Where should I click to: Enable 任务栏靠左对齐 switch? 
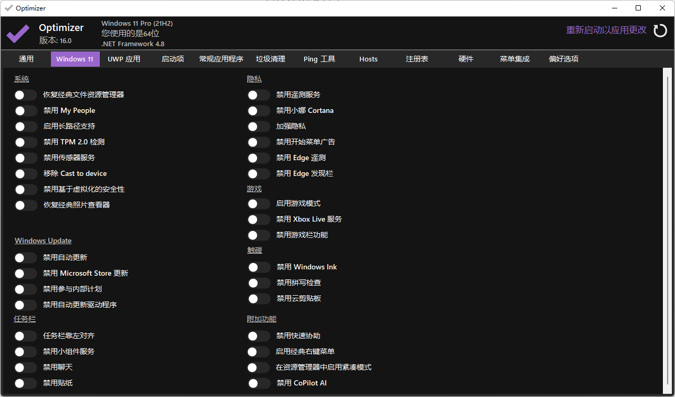pos(26,336)
